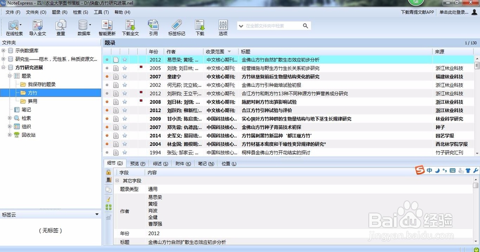Open 标签标记 tag marking tool
This screenshot has height=252, width=480.
[x=177, y=28]
